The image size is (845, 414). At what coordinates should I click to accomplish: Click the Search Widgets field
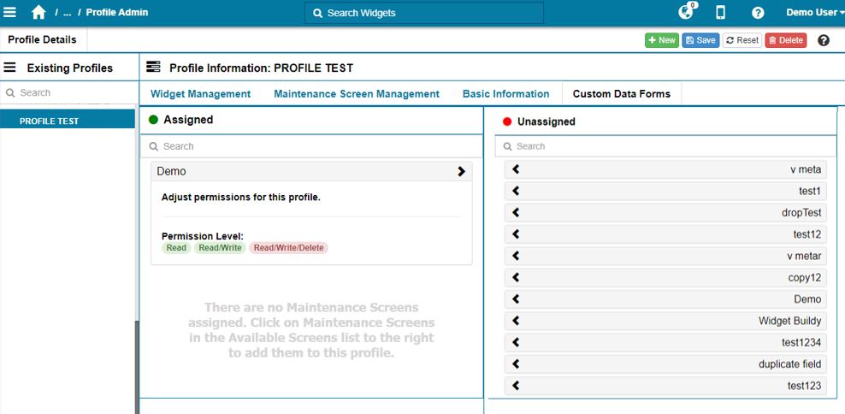click(x=424, y=13)
